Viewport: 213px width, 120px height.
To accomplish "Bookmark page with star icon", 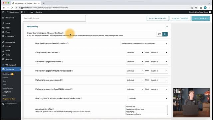I will click(x=196, y=8).
